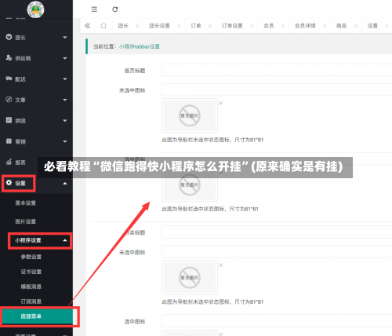392x336 pixels.
Task: Switch to the 订单设置 tab
Action: [232, 26]
